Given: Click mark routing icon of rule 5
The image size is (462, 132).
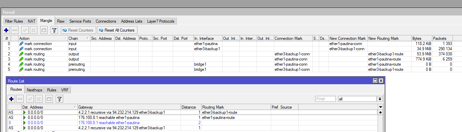Looking at the screenshot, I should pos(21,69).
